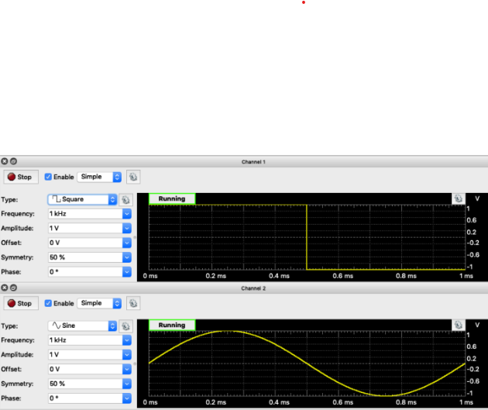
Task: Click Channel 2 plot settings gear icon
Action: point(458,325)
